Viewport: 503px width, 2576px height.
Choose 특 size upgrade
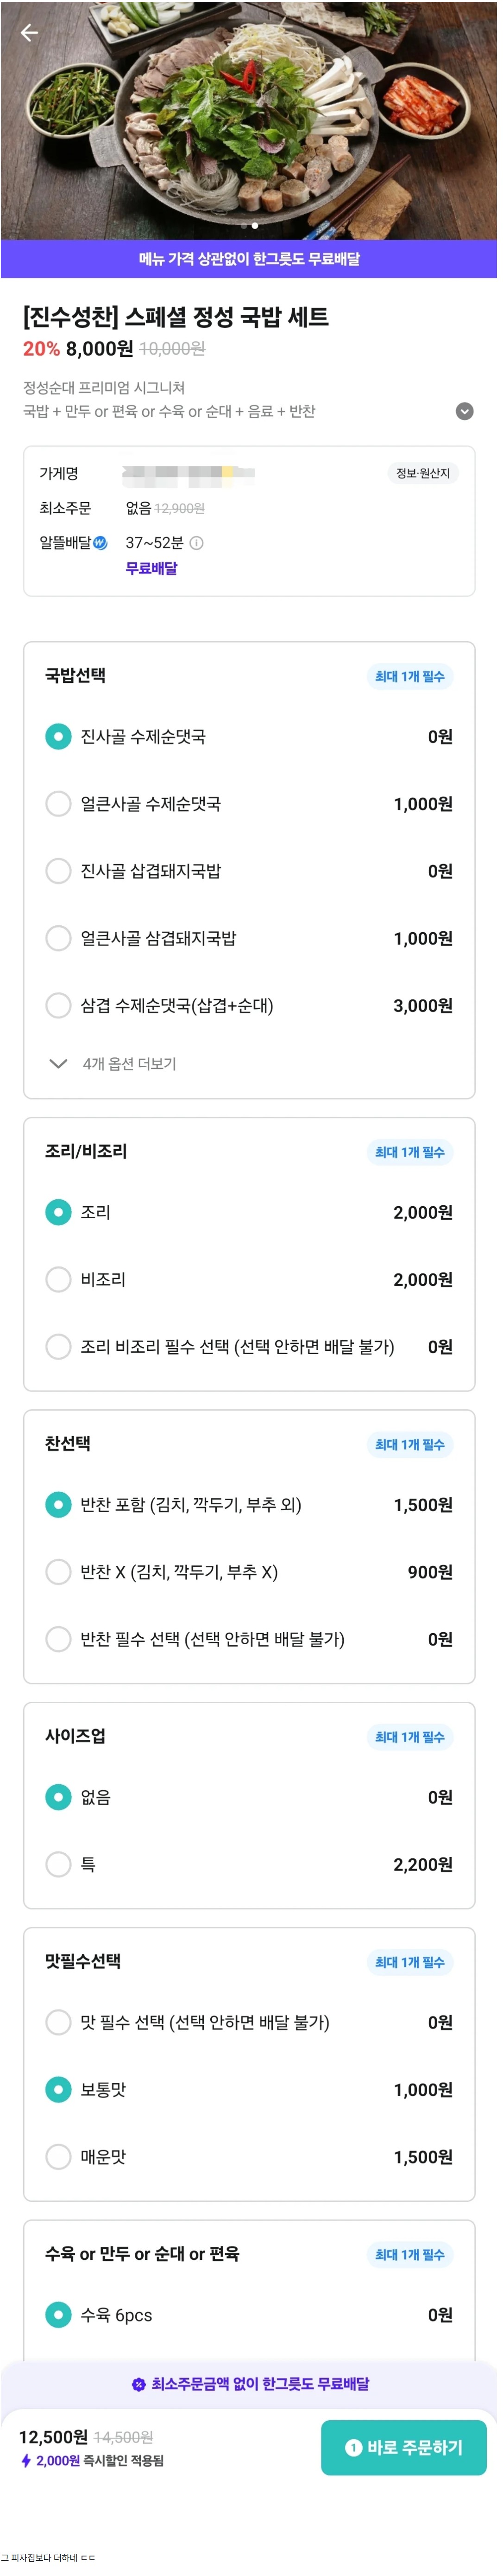(x=251, y=1884)
